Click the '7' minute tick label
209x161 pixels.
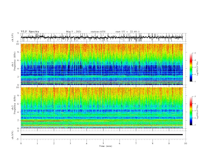(136, 143)
